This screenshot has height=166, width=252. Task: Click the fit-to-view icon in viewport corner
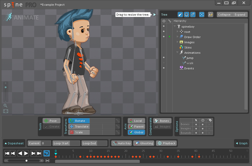(5, 111)
